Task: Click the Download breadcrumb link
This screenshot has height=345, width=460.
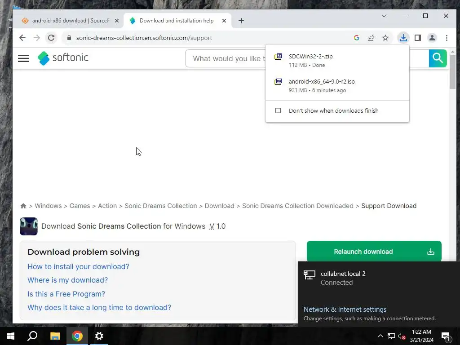Action: [x=219, y=206]
